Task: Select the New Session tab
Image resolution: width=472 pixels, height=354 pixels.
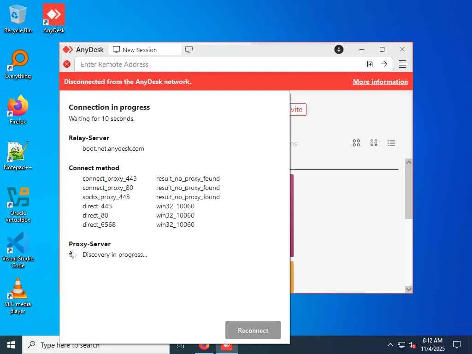Action: [145, 50]
